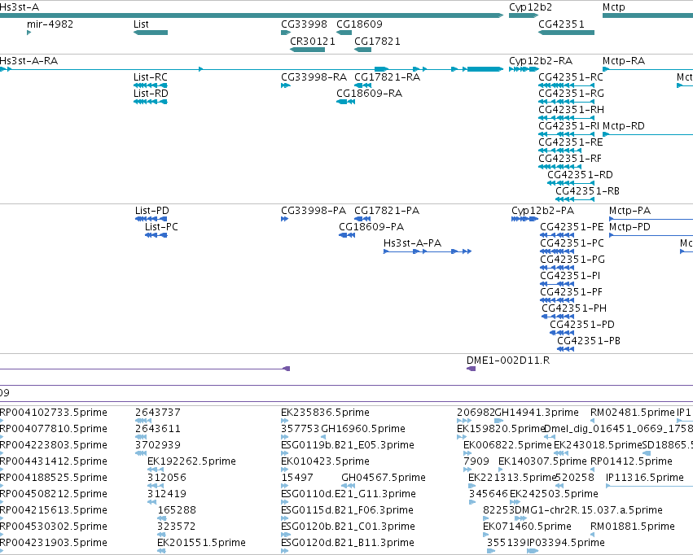
Task: Open the CG42351-RH transcript label
Action: coord(571,110)
